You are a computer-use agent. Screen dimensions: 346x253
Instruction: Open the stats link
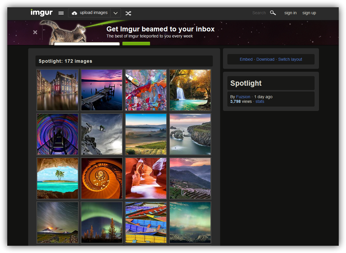(x=260, y=101)
